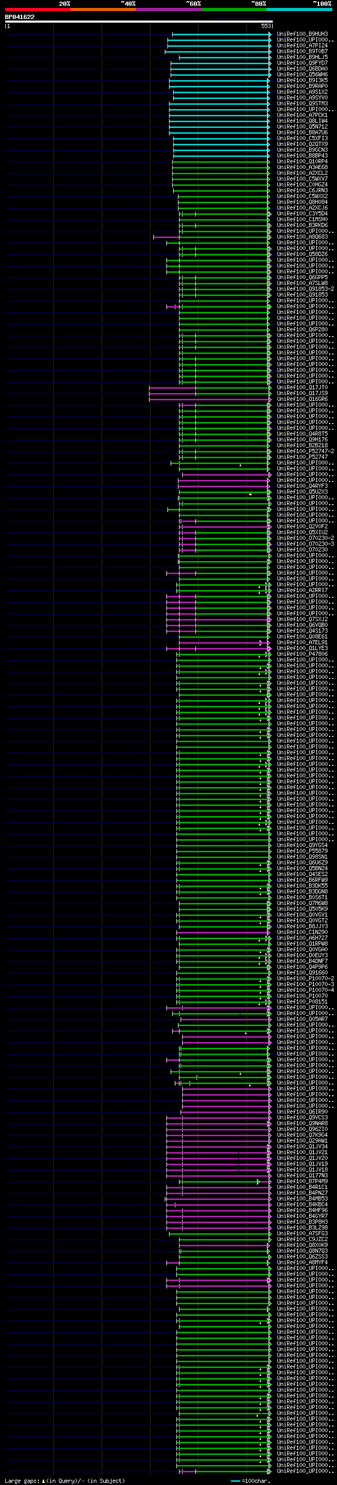Image resolution: width=337 pixels, height=1485 pixels.
Task: Select the UniRef100_A3AE68 label
Action: 302,167
